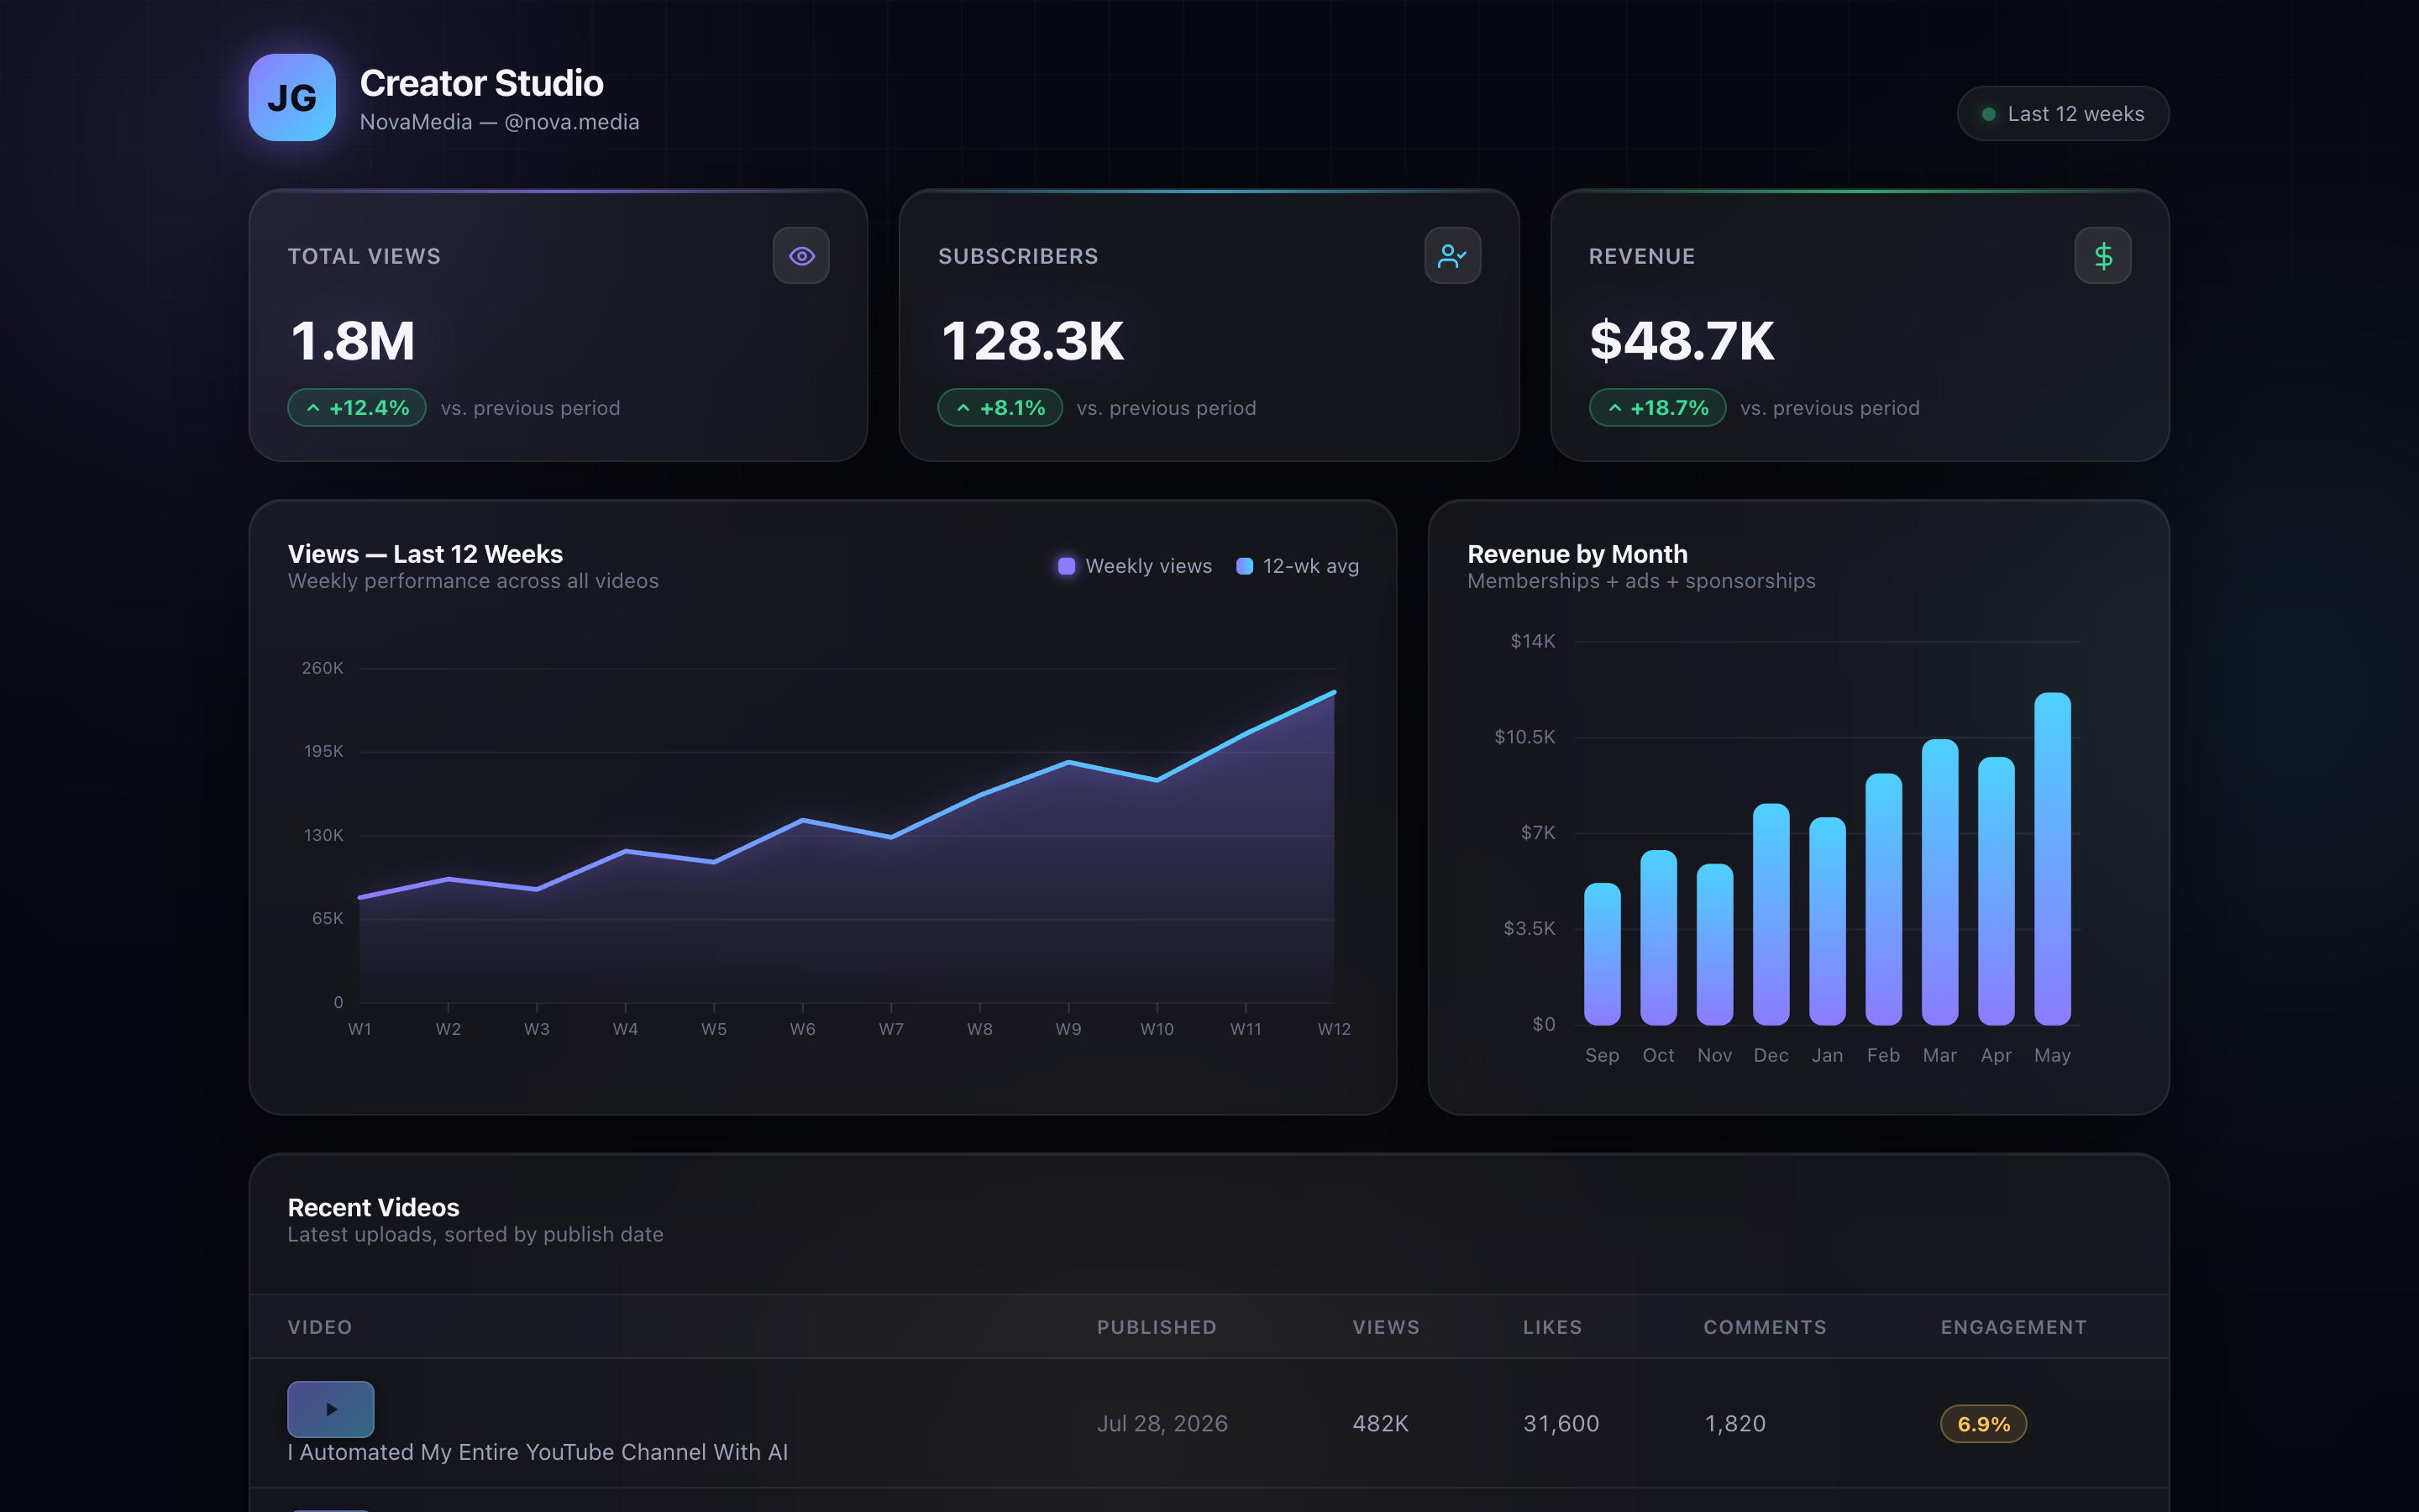
Task: Click the +18.7% revenue change badge
Action: [1657, 408]
